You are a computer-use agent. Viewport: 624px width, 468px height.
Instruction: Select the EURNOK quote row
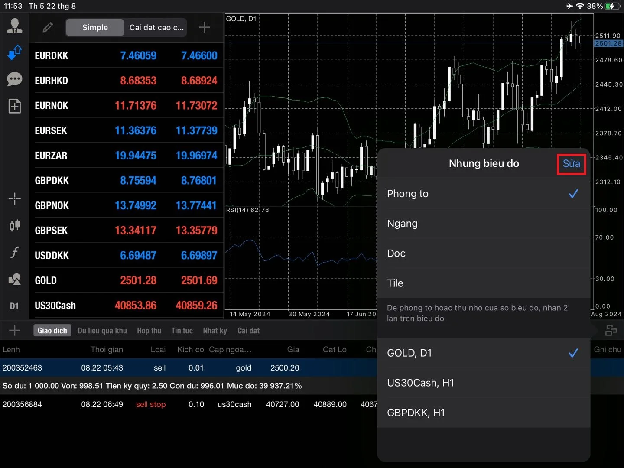point(127,106)
